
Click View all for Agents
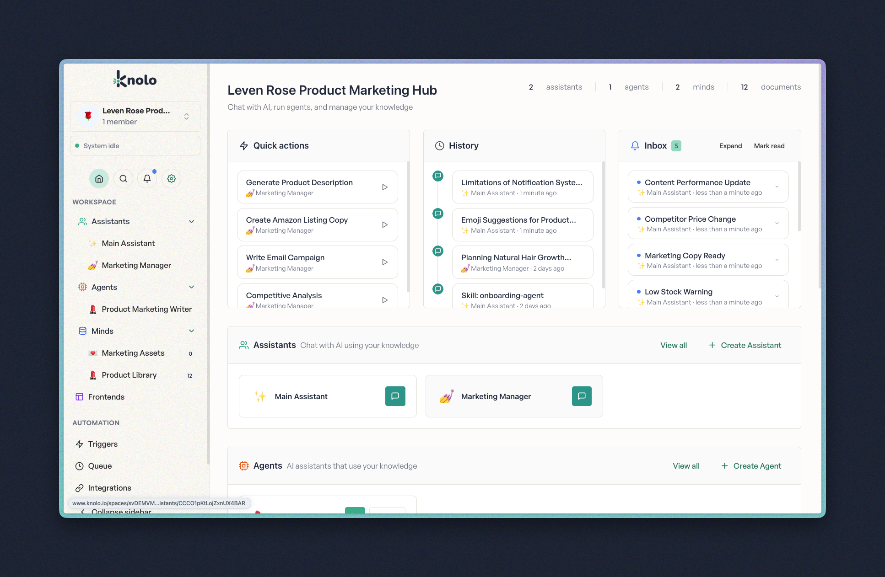click(x=686, y=466)
